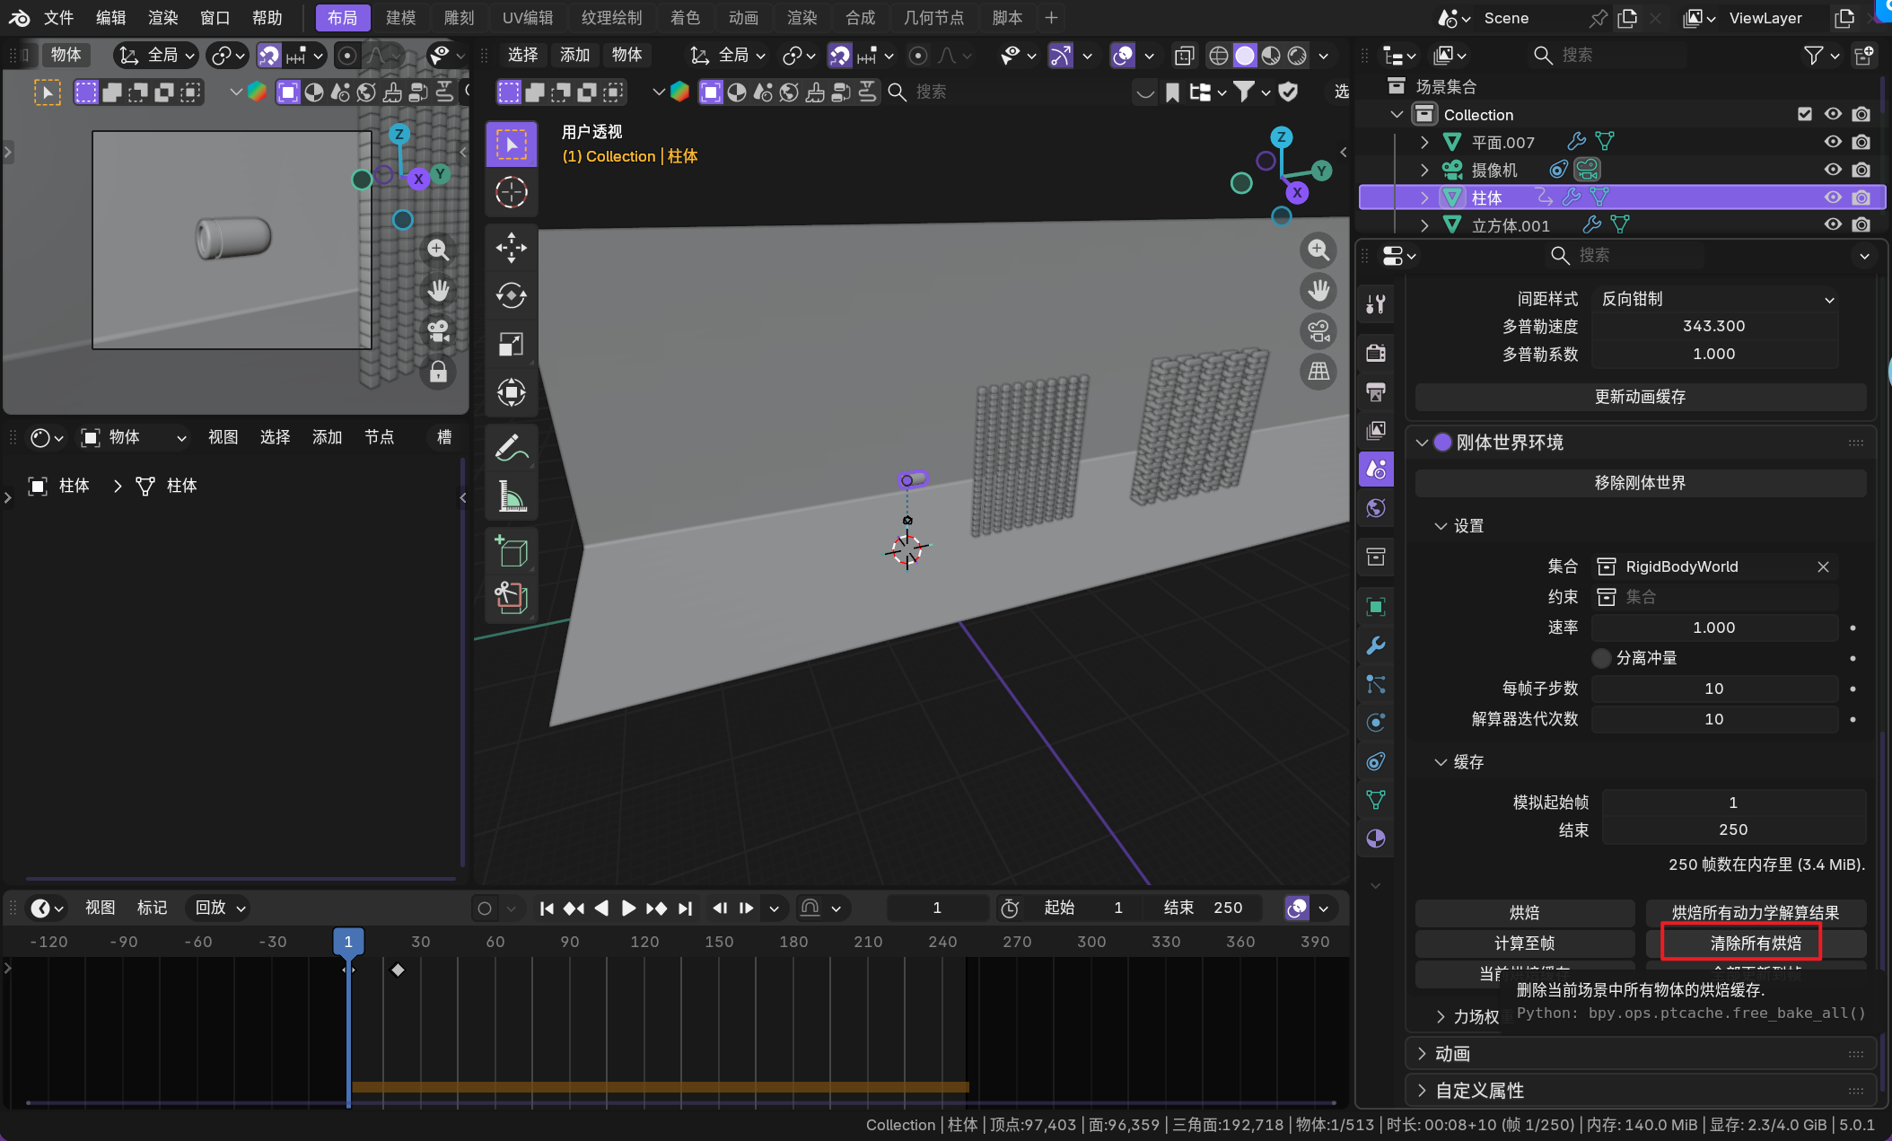Expand the 平面.007 tree item
Image resolution: width=1892 pixels, height=1141 pixels.
[x=1424, y=142]
